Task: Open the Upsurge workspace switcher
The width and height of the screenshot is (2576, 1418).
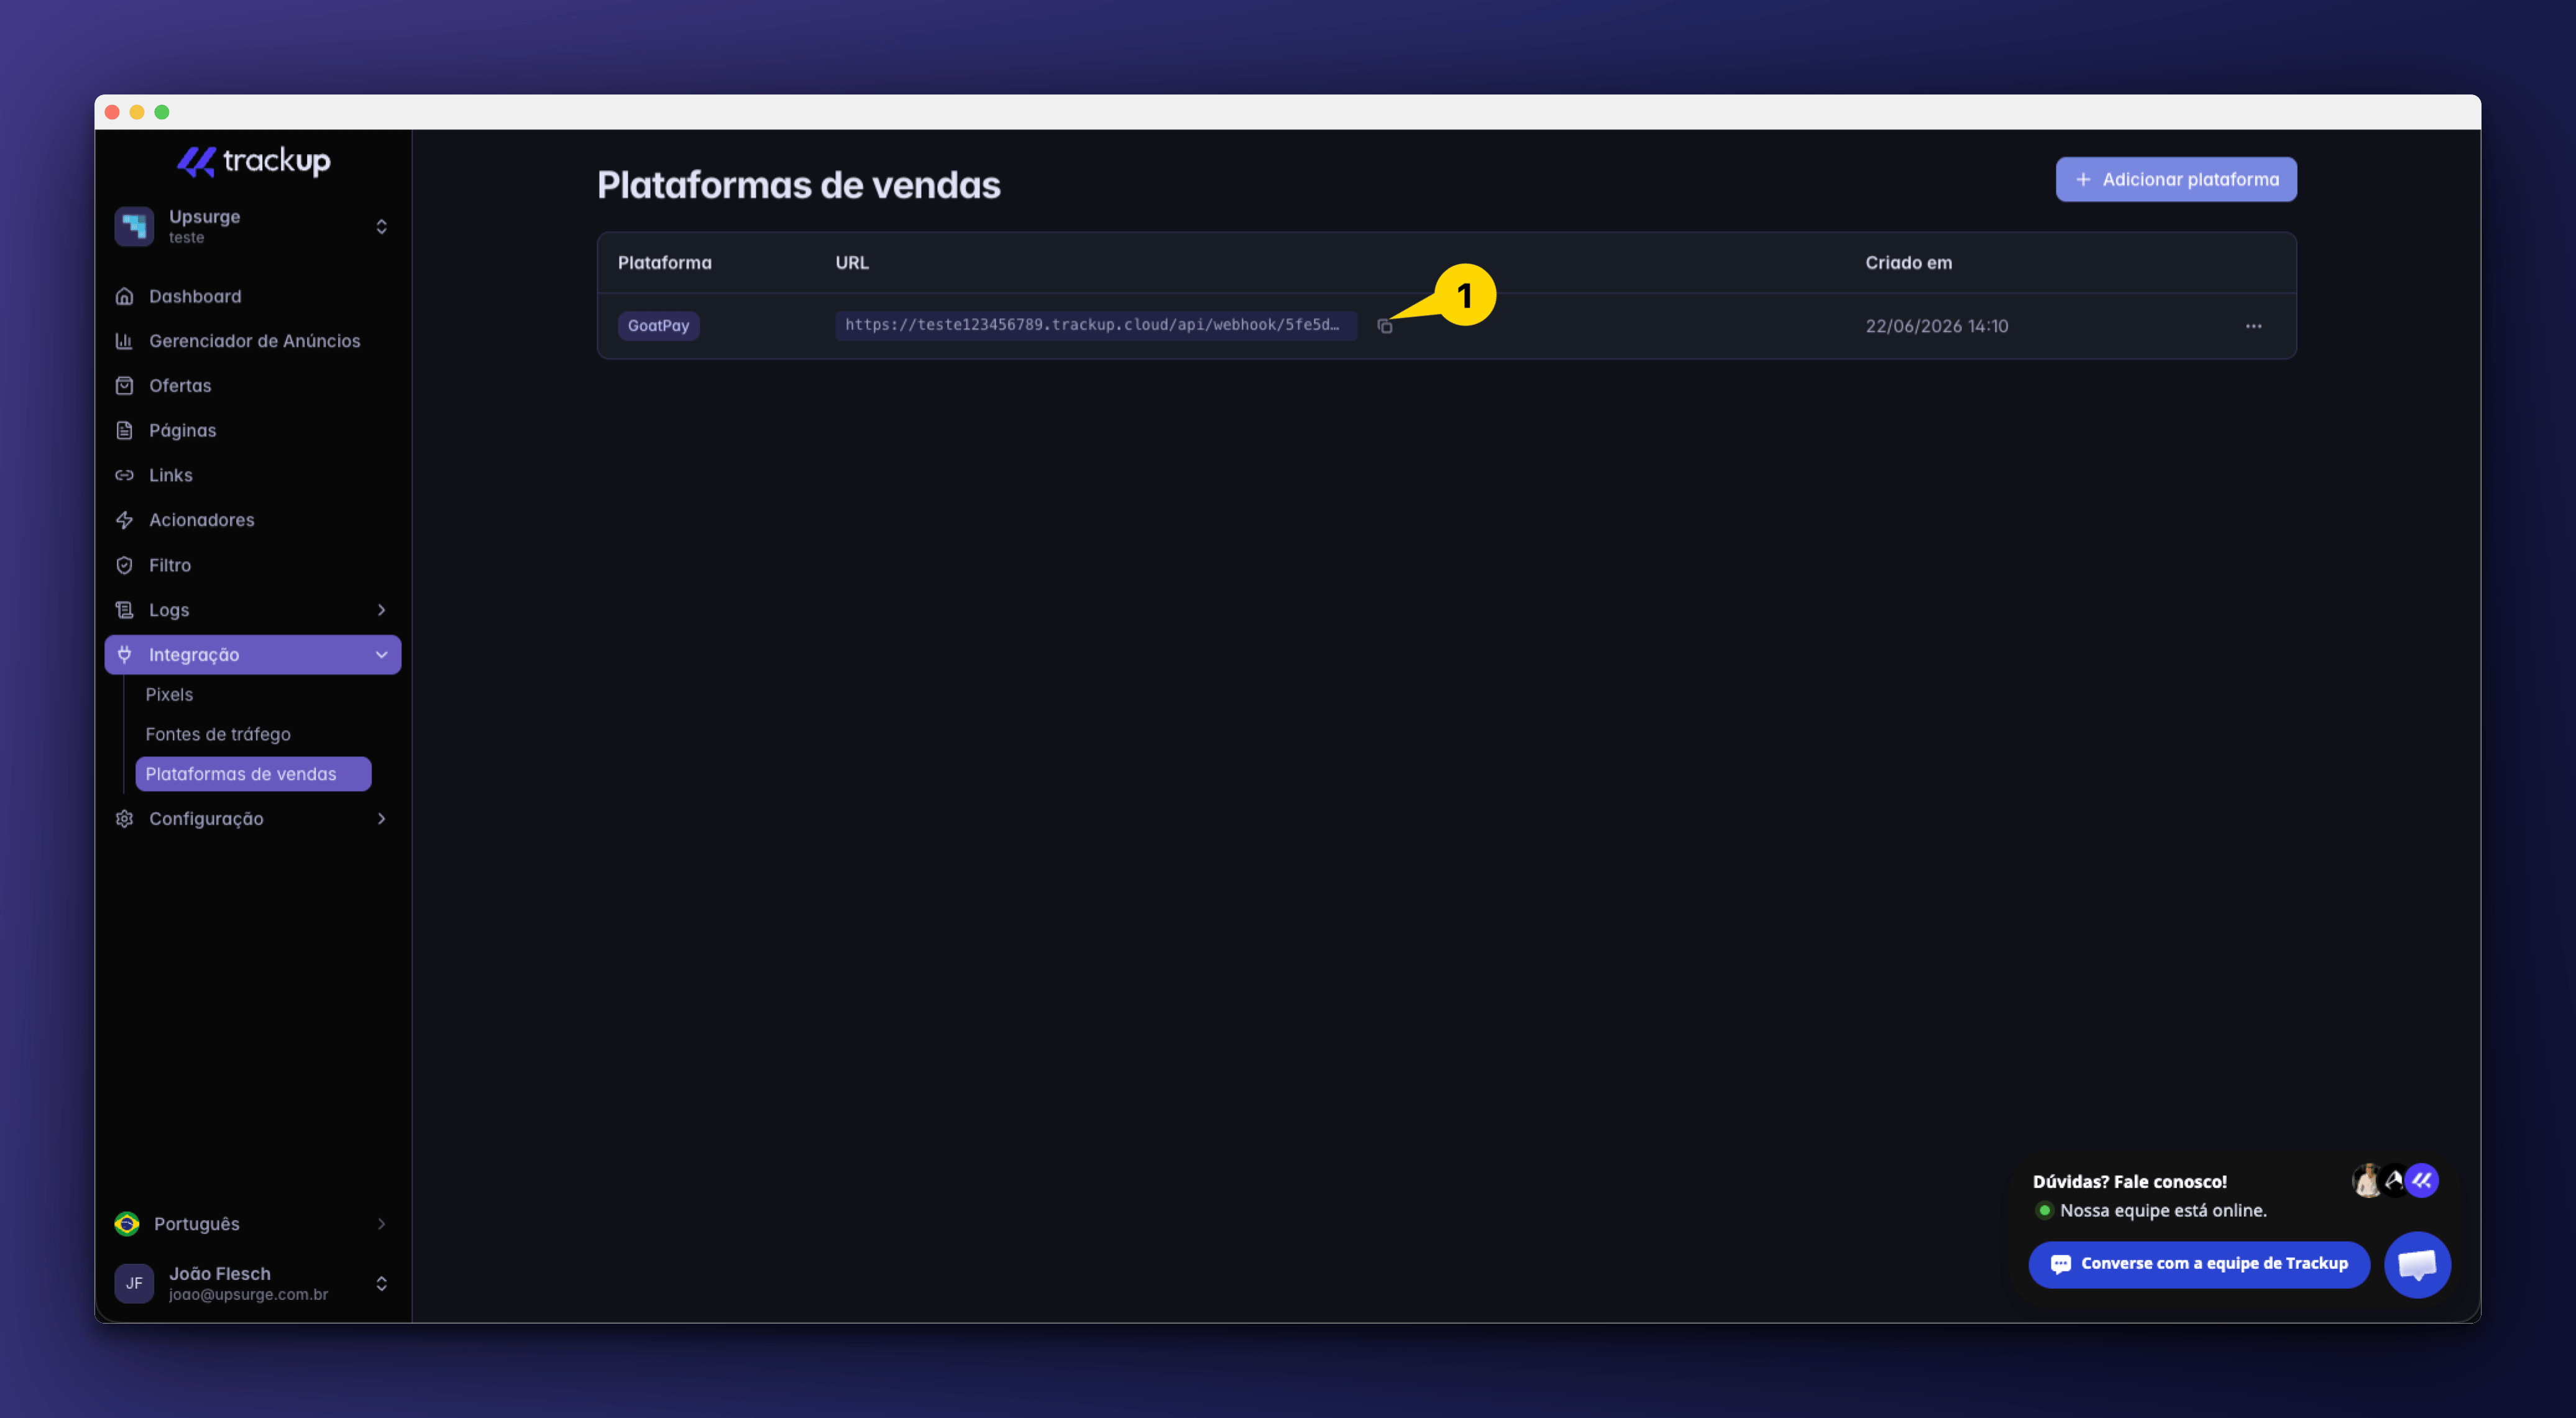Action: coord(253,227)
